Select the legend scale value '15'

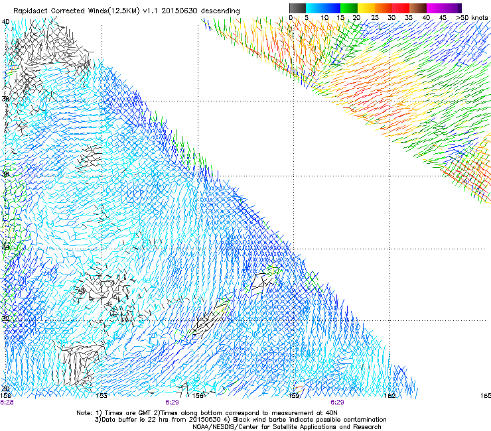point(340,18)
